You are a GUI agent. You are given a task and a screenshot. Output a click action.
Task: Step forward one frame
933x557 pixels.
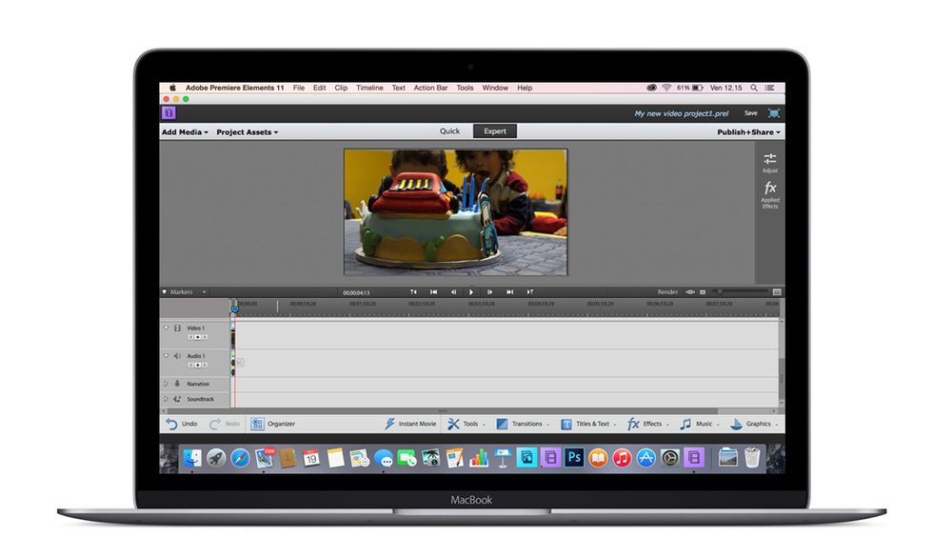[x=489, y=292]
